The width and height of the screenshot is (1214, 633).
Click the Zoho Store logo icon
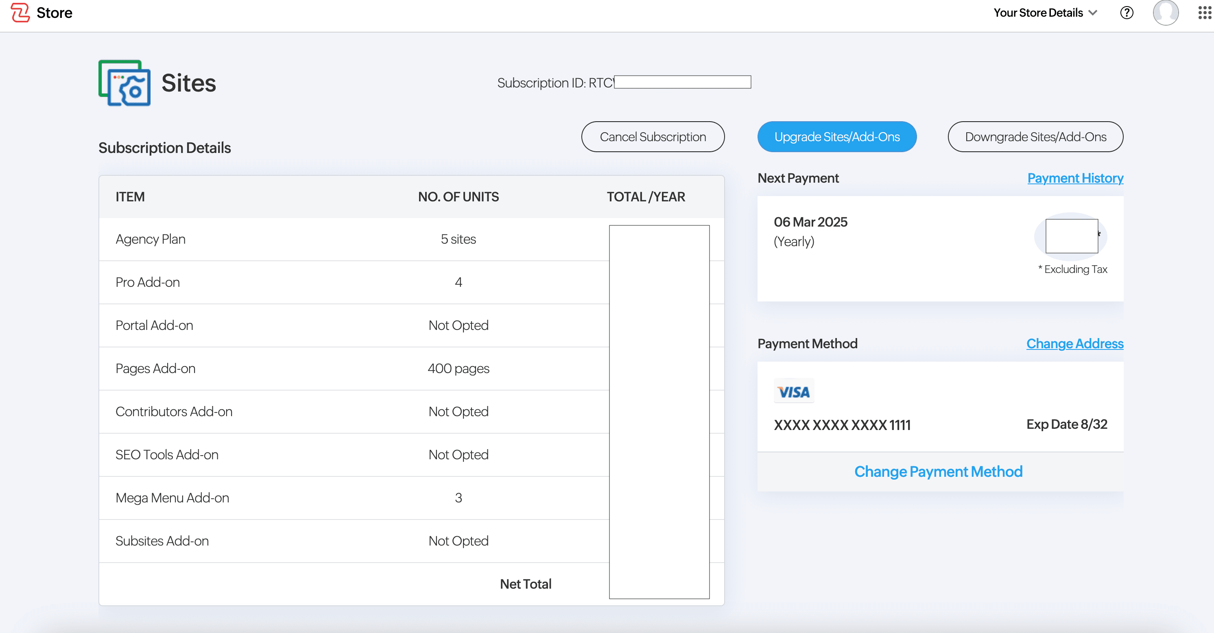(20, 13)
